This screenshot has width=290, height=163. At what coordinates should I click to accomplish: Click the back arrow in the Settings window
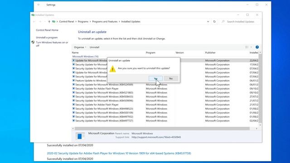click(39, 5)
